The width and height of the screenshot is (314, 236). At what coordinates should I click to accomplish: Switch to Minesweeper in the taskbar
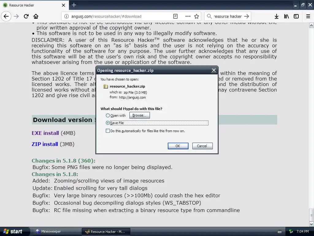pyautogui.click(x=56, y=232)
